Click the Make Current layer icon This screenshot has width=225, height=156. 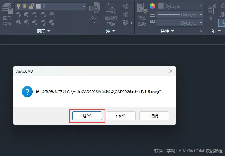pyautogui.click(x=51, y=15)
